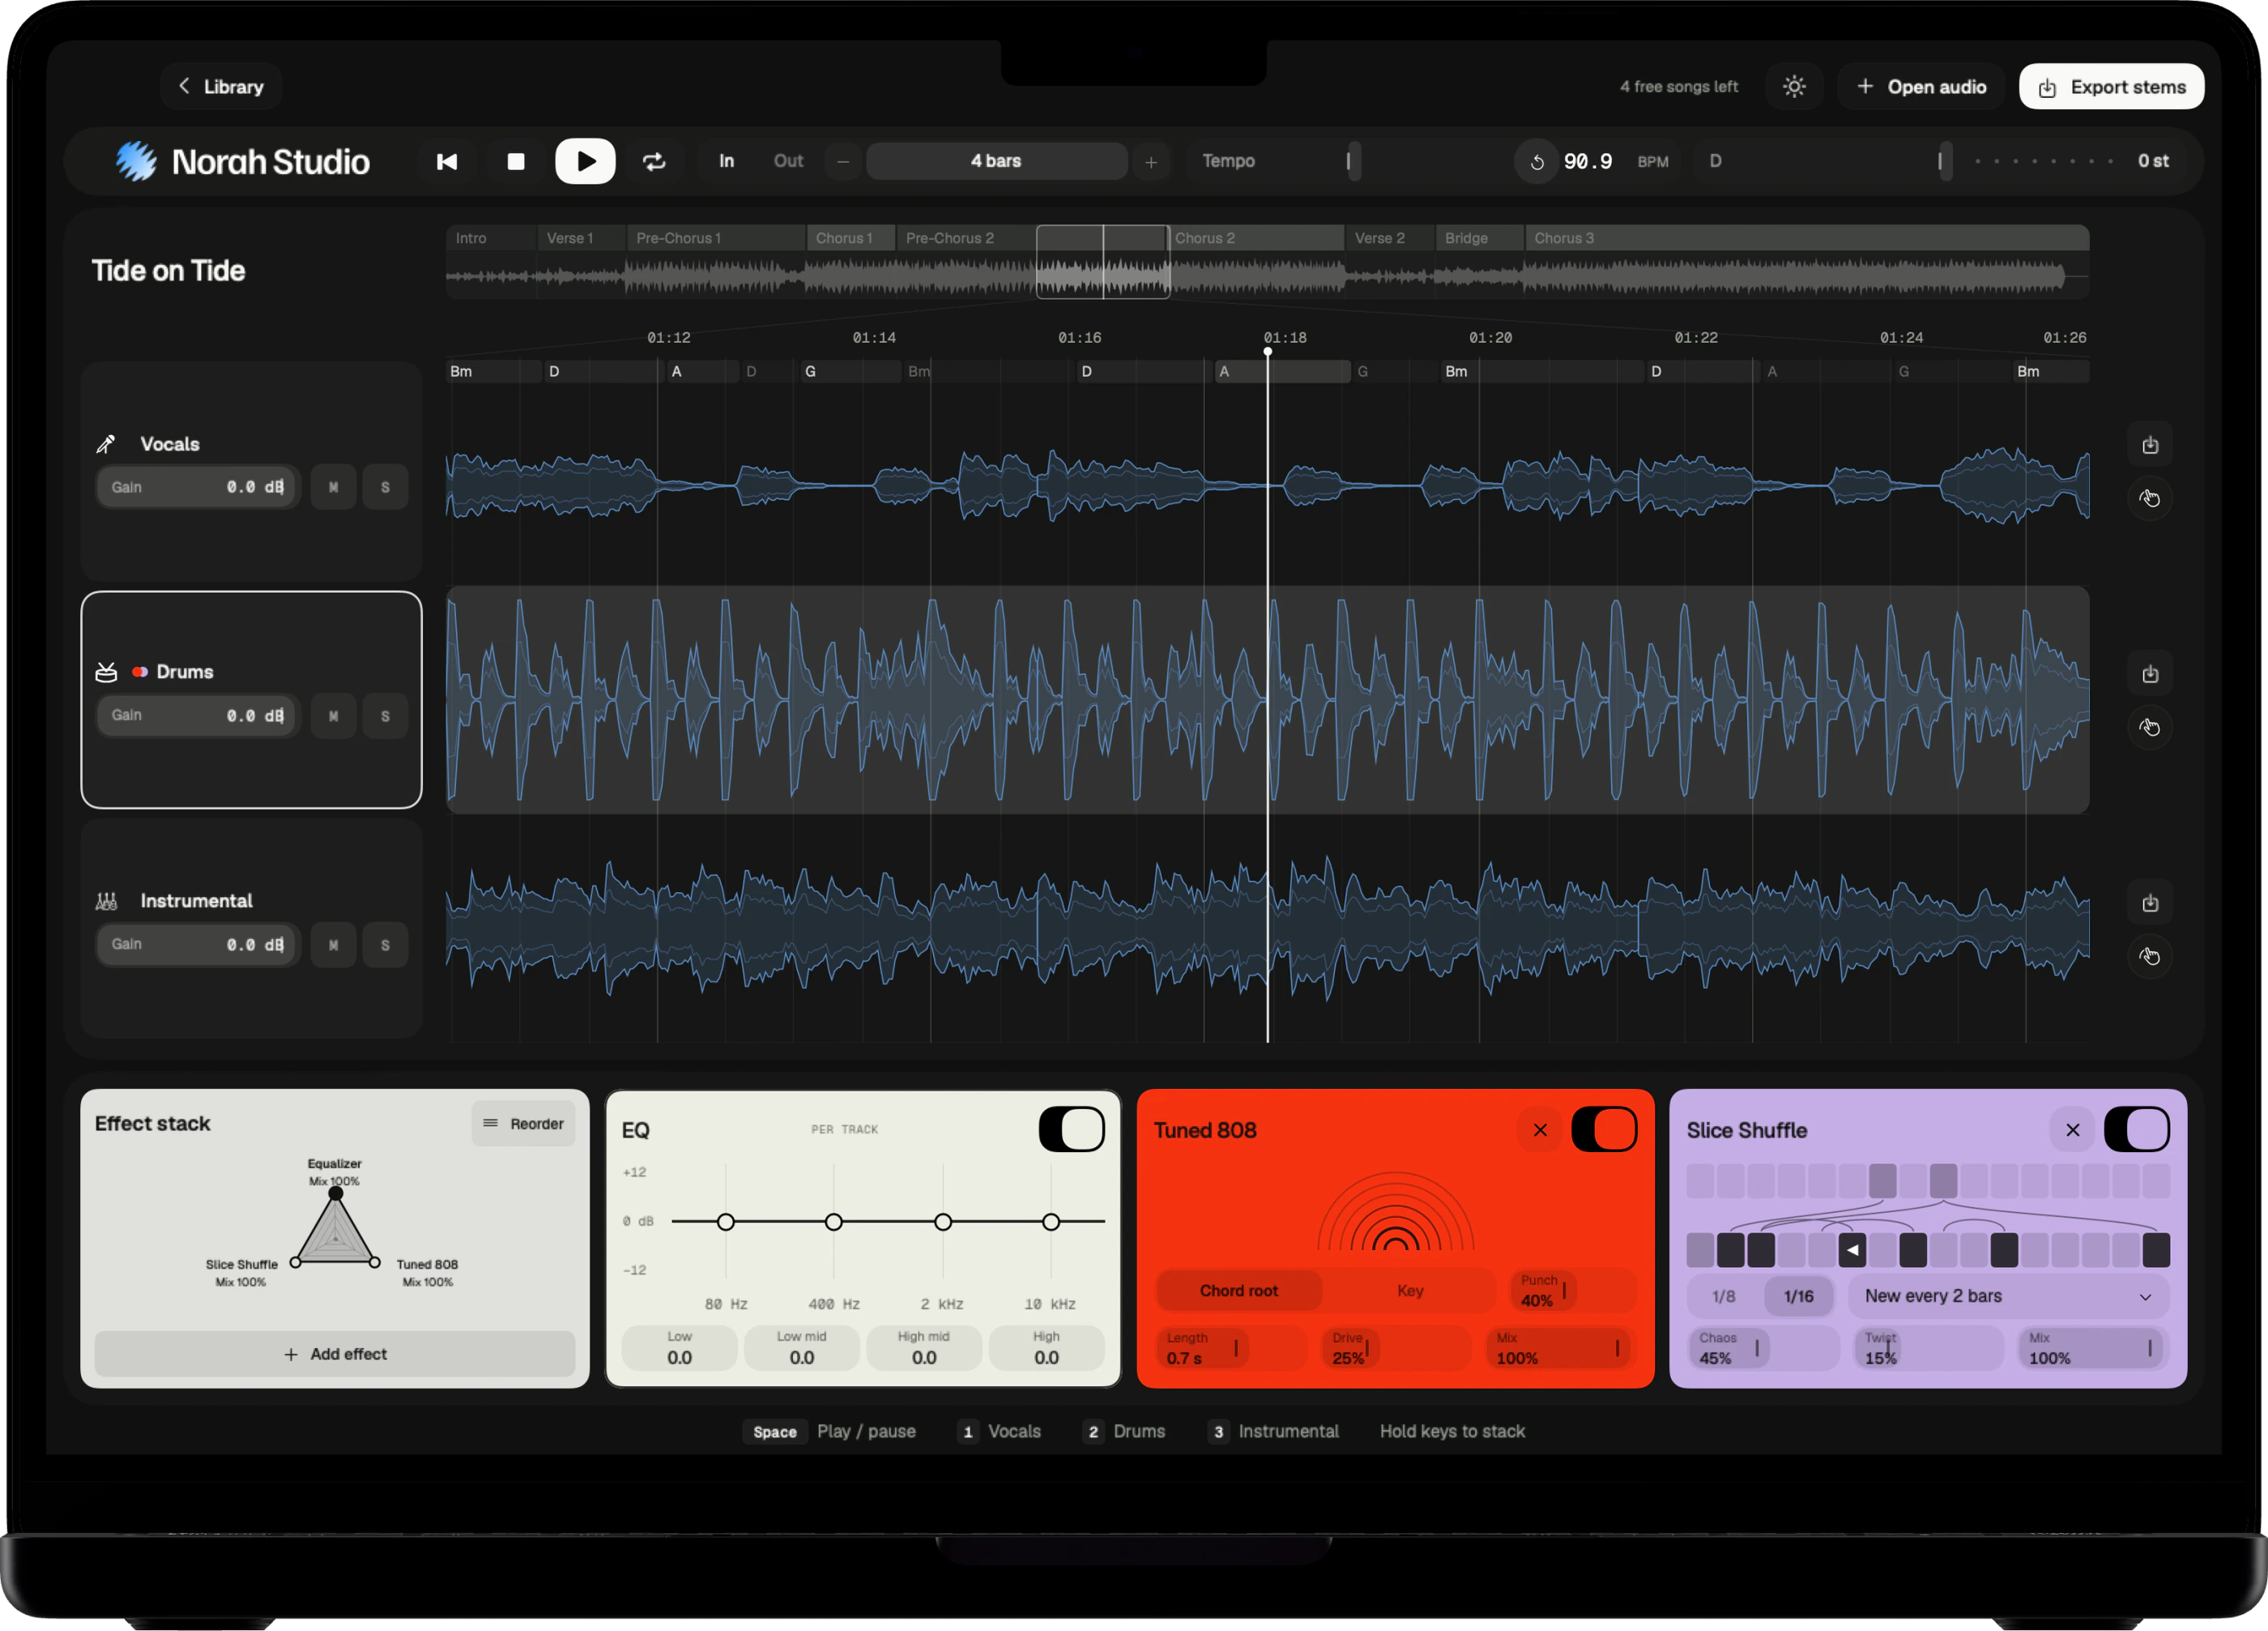Viewport: 2268px width, 1631px height.
Task: Toggle the Tuned 808 power switch
Action: [x=1604, y=1130]
